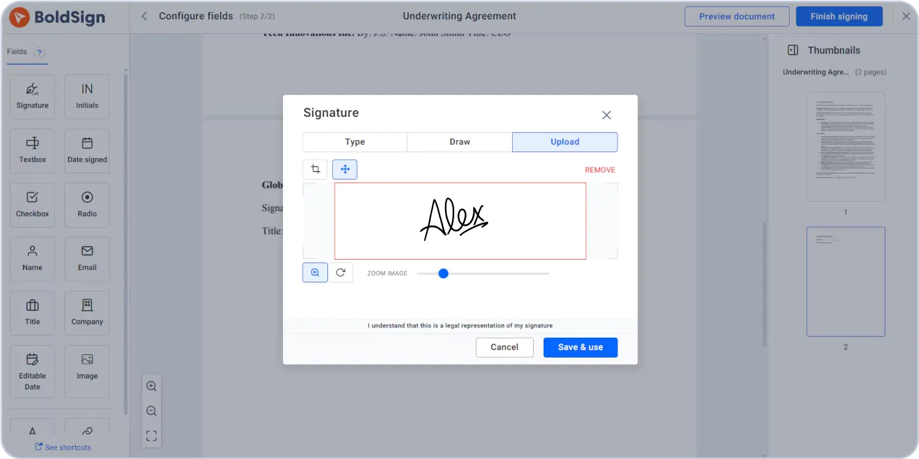This screenshot has width=919, height=459.
Task: Collapse the Thumbnails panel
Action: click(x=793, y=50)
